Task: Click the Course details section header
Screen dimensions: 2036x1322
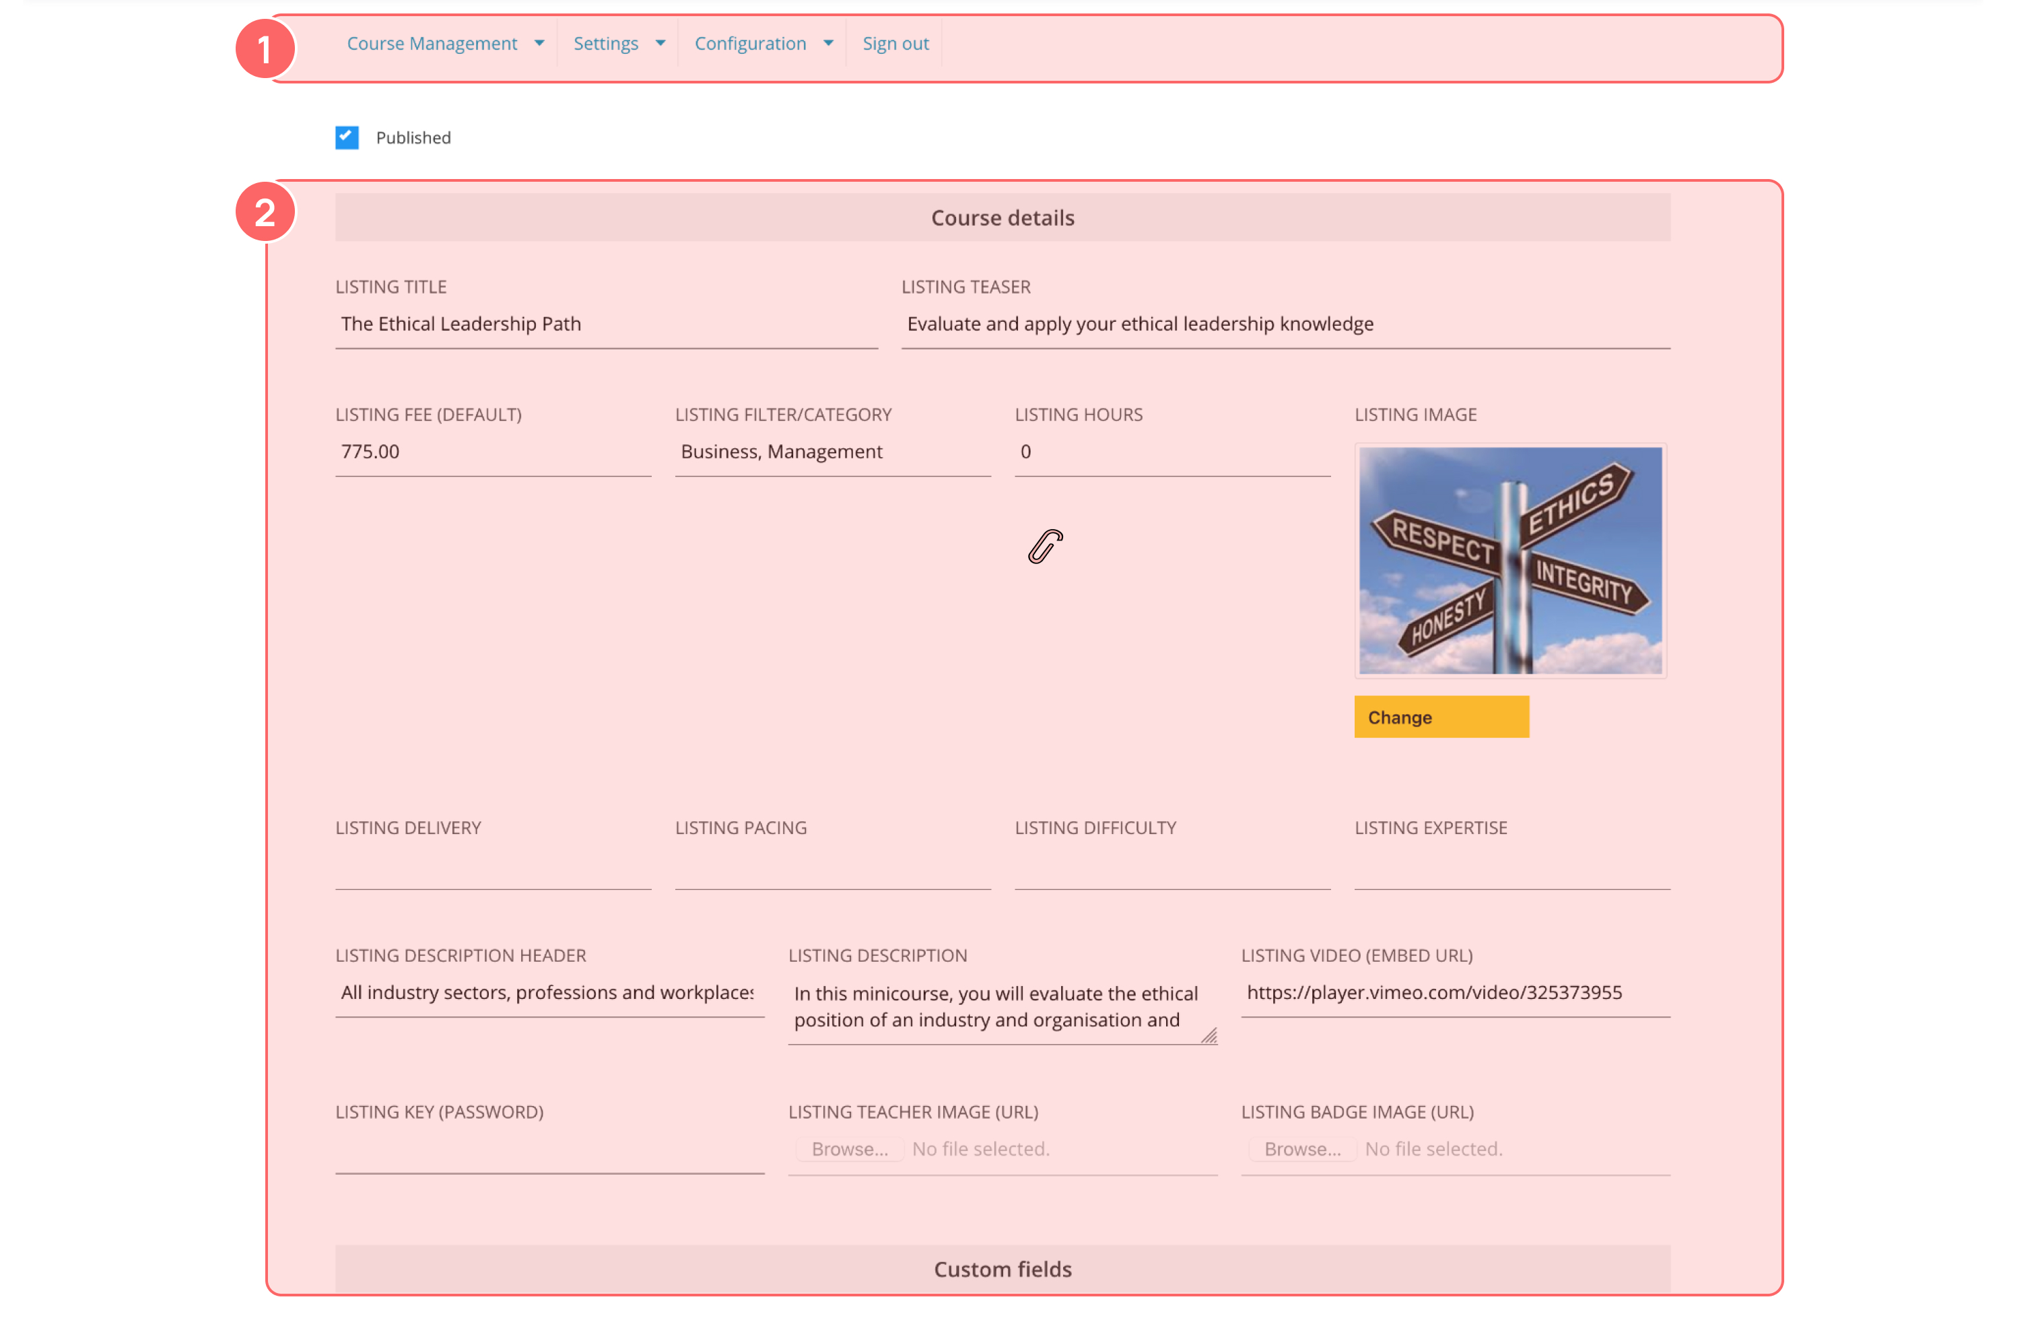Action: tap(1003, 218)
